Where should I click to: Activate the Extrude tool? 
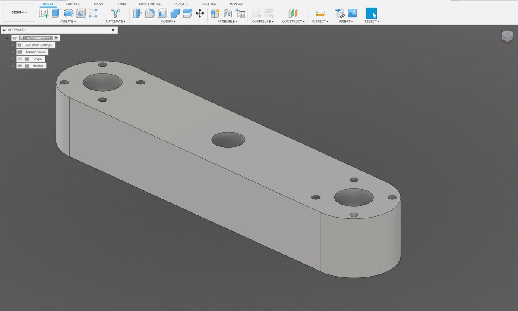[55, 13]
